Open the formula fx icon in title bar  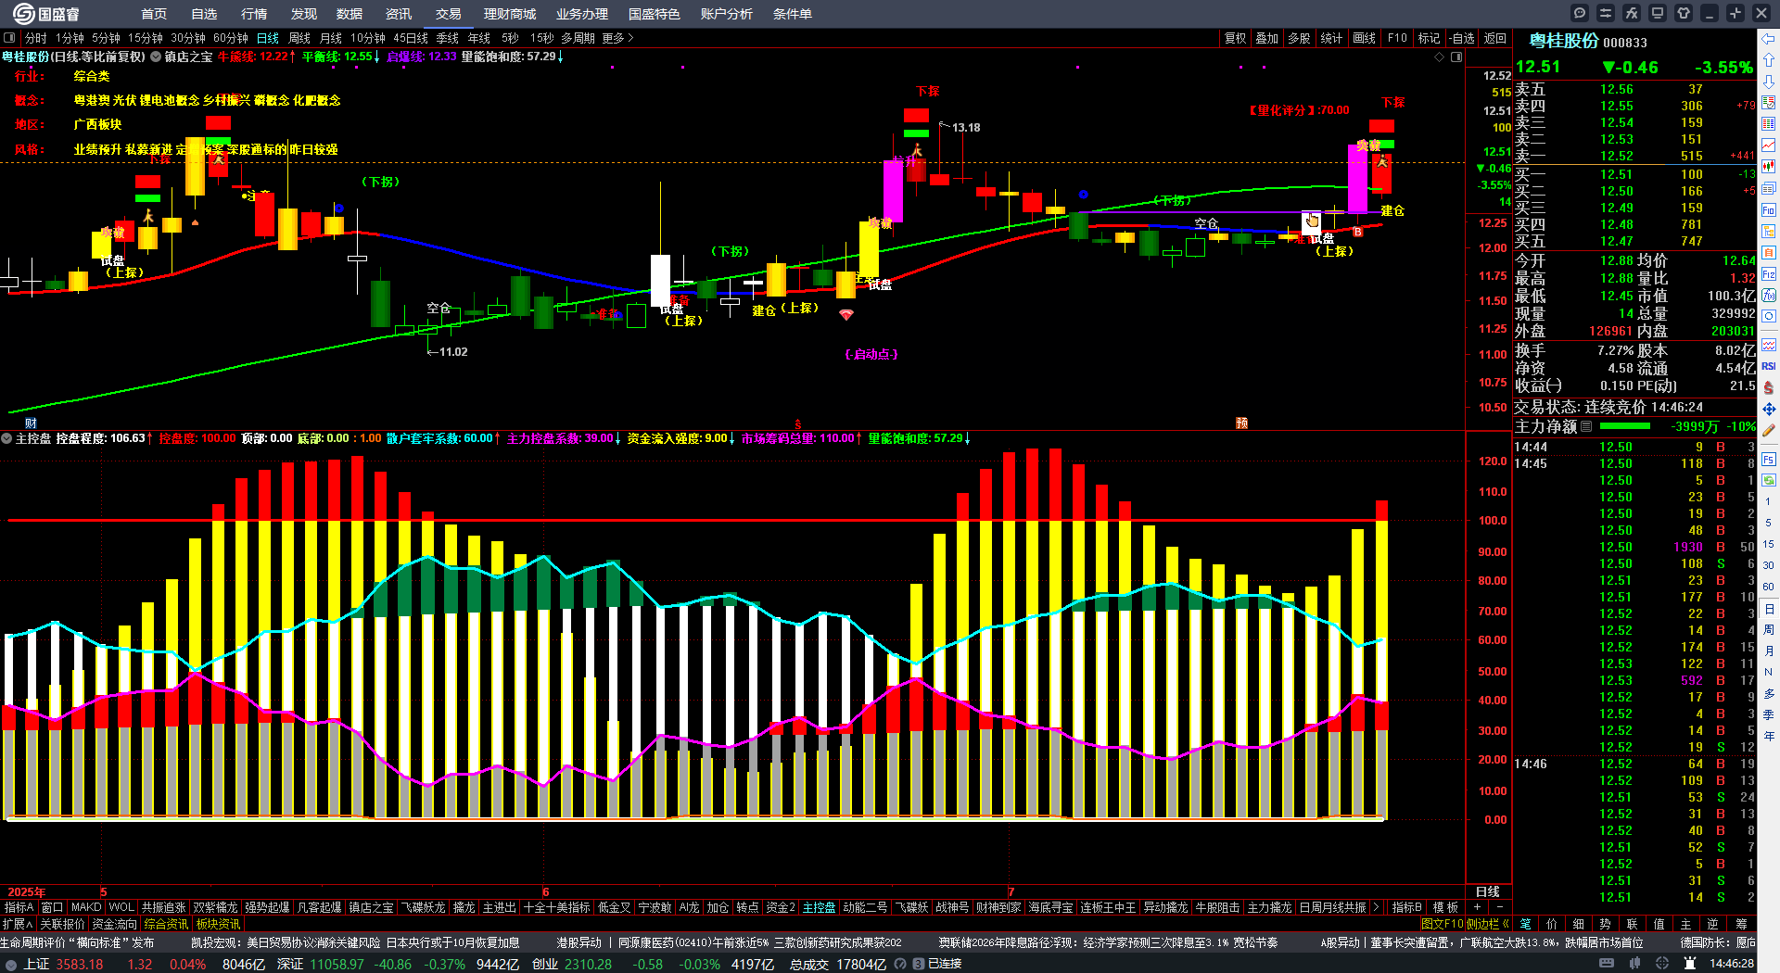pos(1632,13)
